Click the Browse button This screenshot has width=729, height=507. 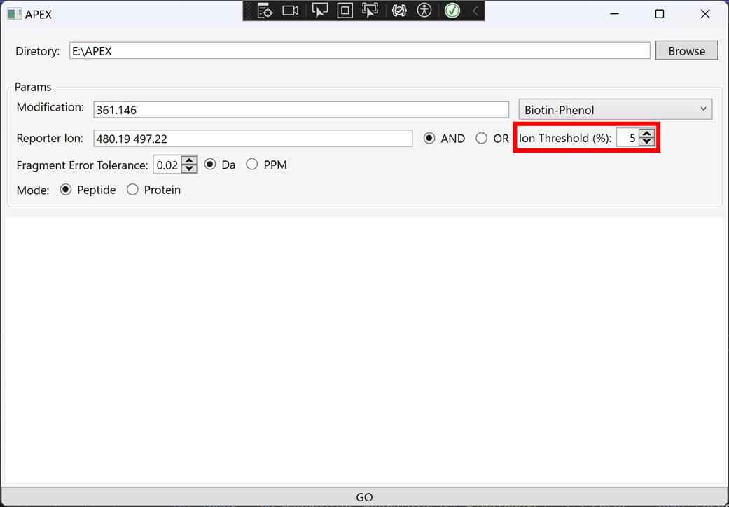(686, 50)
